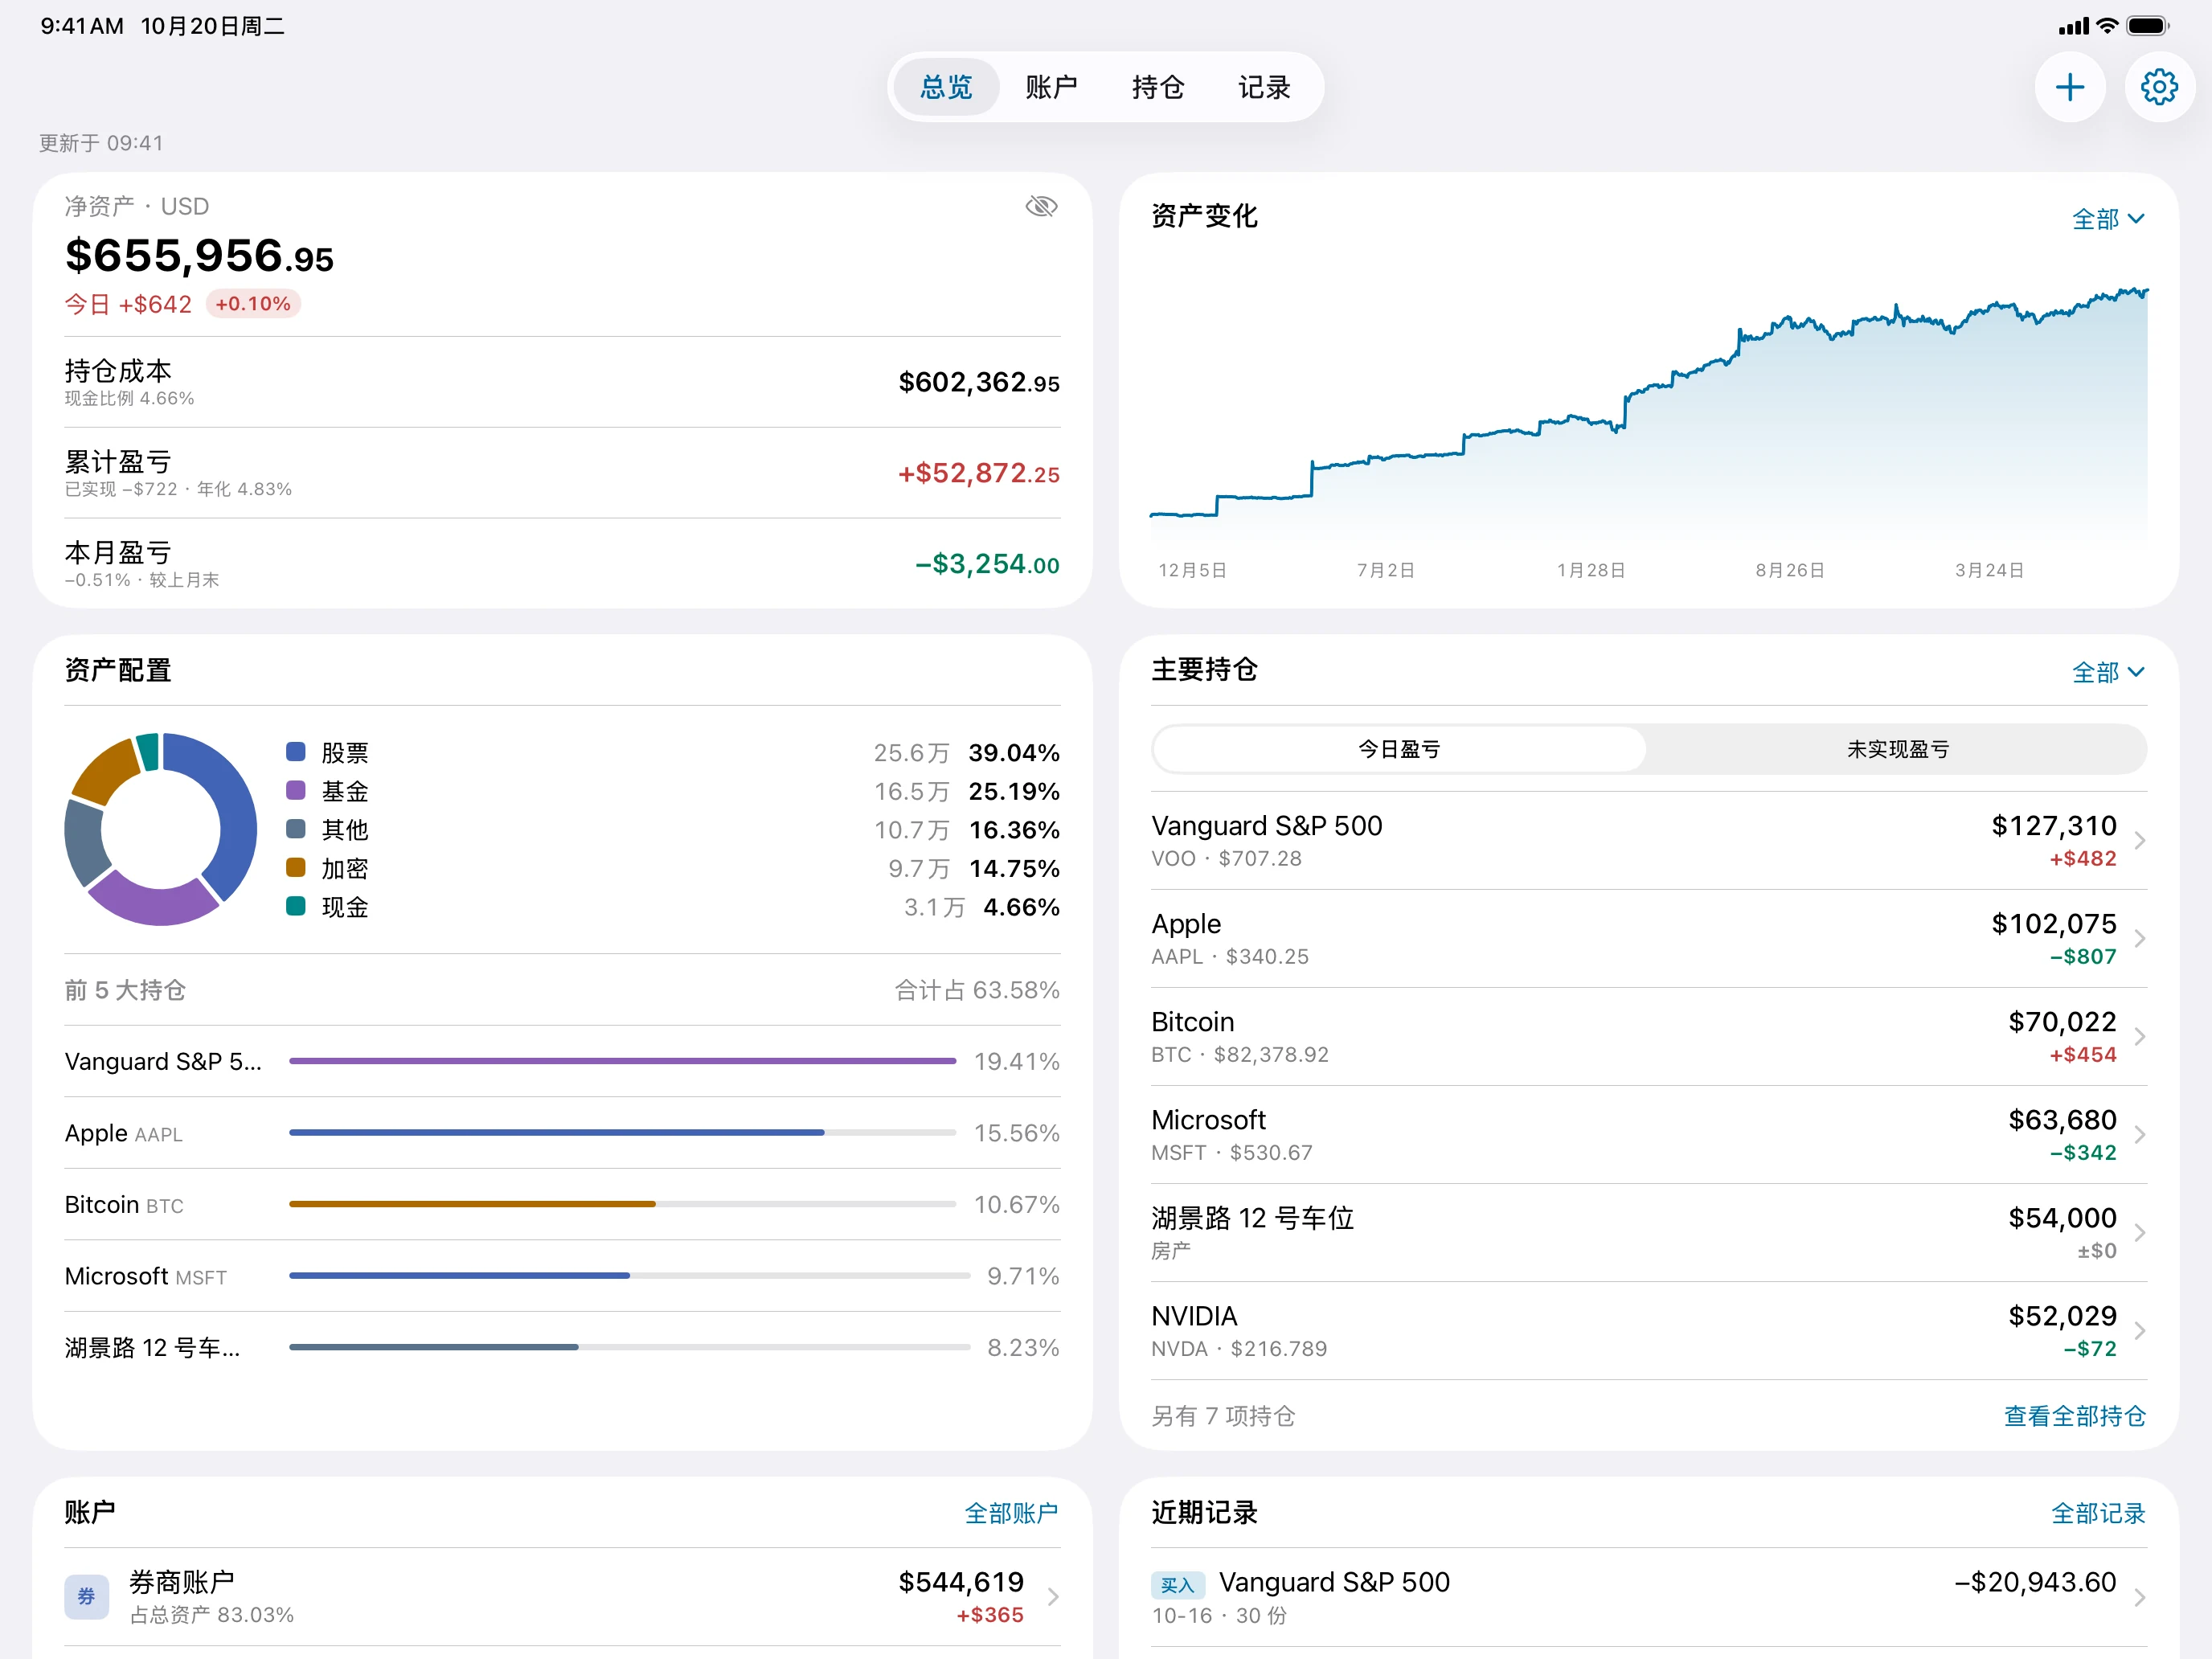The height and width of the screenshot is (1659, 2212).
Task: Expand 主要持仓 全部 filter dropdown
Action: click(2108, 672)
